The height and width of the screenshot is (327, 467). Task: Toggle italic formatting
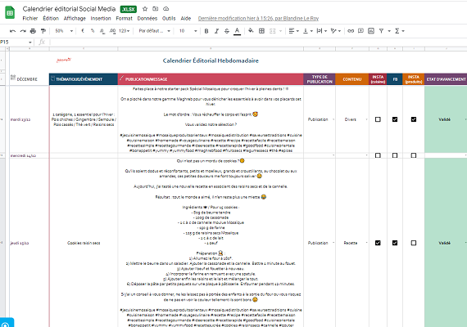click(x=216, y=31)
